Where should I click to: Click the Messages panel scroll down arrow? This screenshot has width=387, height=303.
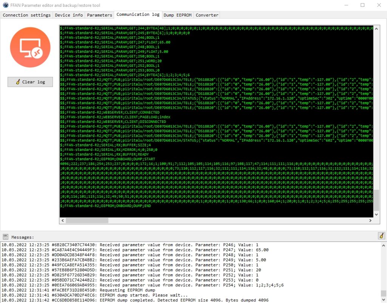pyautogui.click(x=384, y=300)
